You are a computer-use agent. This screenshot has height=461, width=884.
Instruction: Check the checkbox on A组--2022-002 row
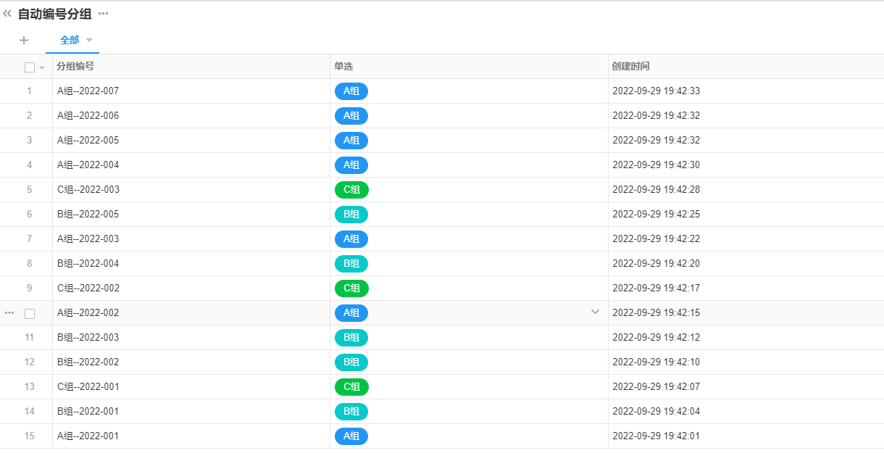point(30,313)
